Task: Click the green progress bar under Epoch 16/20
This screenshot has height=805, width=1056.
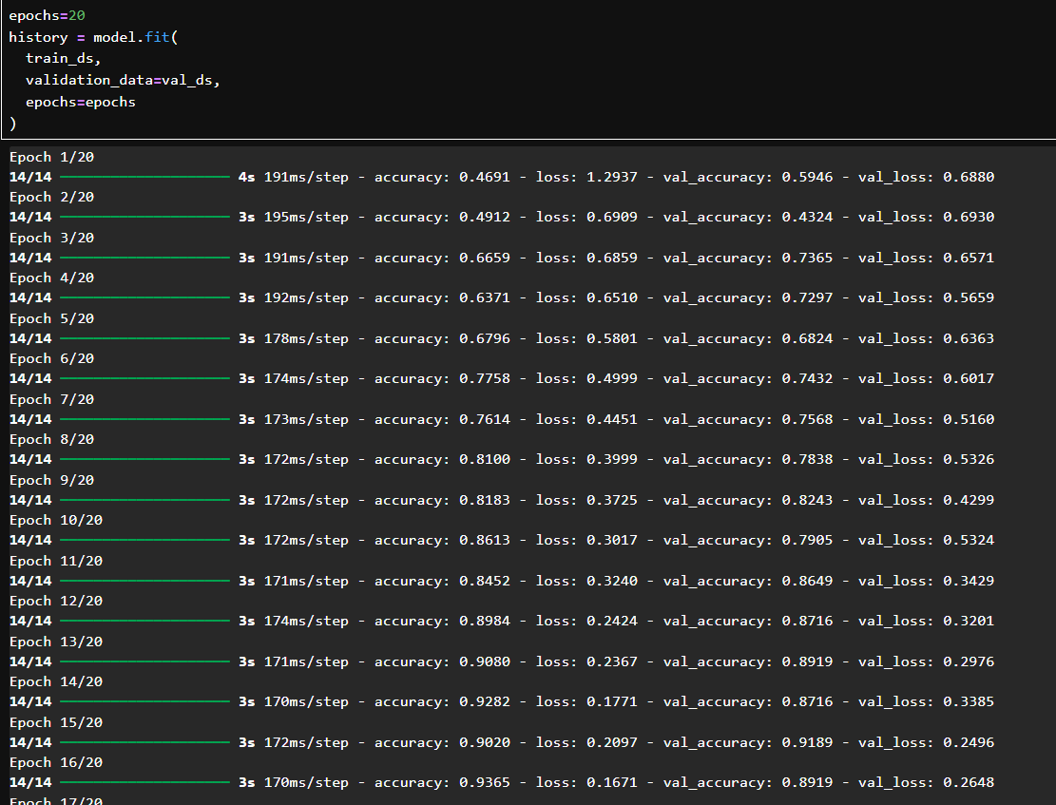Action: pos(144,783)
